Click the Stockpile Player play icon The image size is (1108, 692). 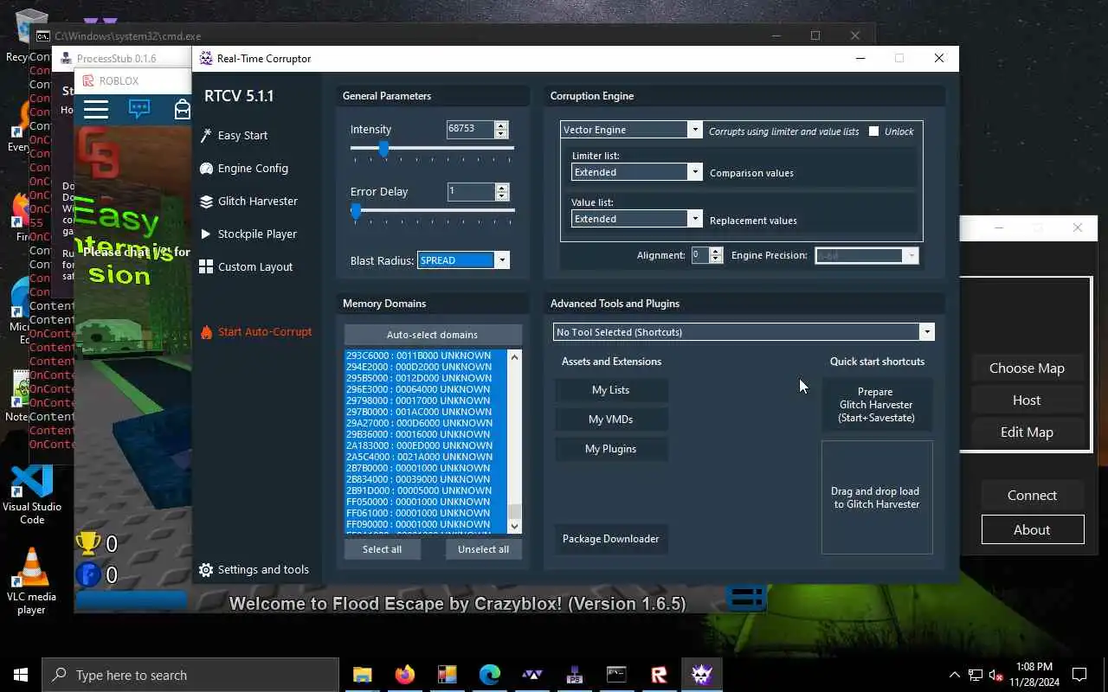206,234
